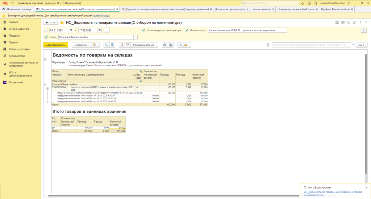Open CRM и маркетинг section
The height and width of the screenshot is (199, 371).
pos(19,29)
